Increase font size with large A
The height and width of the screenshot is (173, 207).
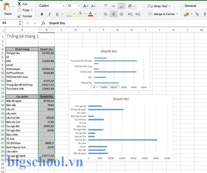[x=86, y=6]
